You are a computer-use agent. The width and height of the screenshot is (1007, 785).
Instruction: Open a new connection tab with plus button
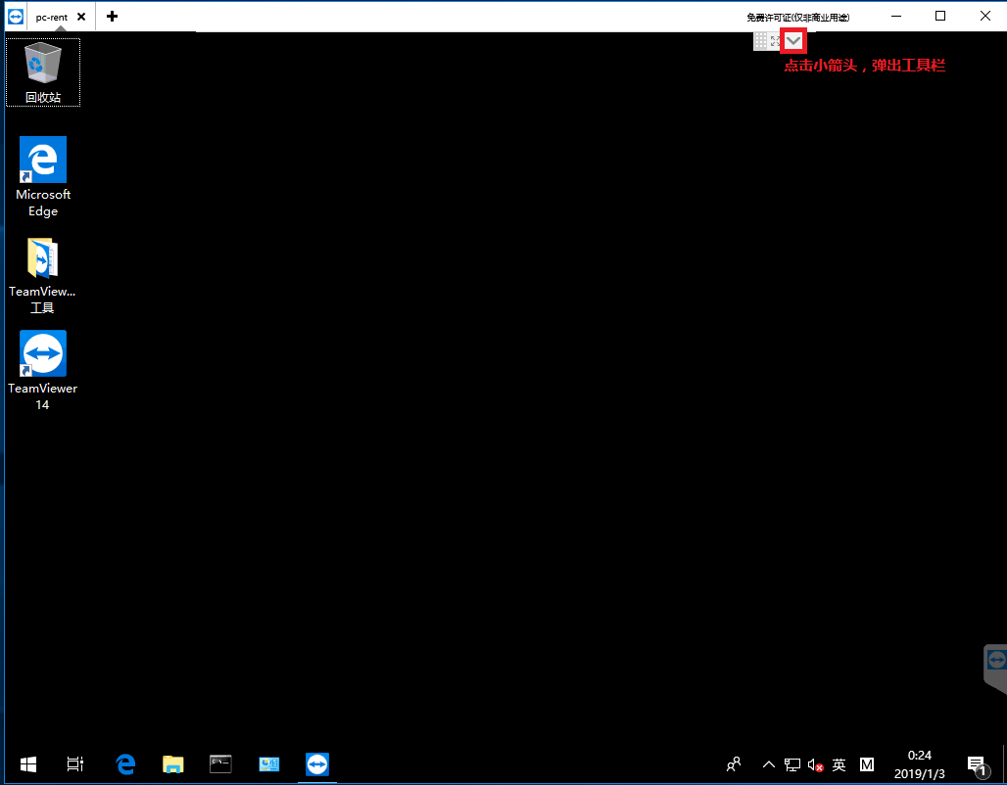112,16
